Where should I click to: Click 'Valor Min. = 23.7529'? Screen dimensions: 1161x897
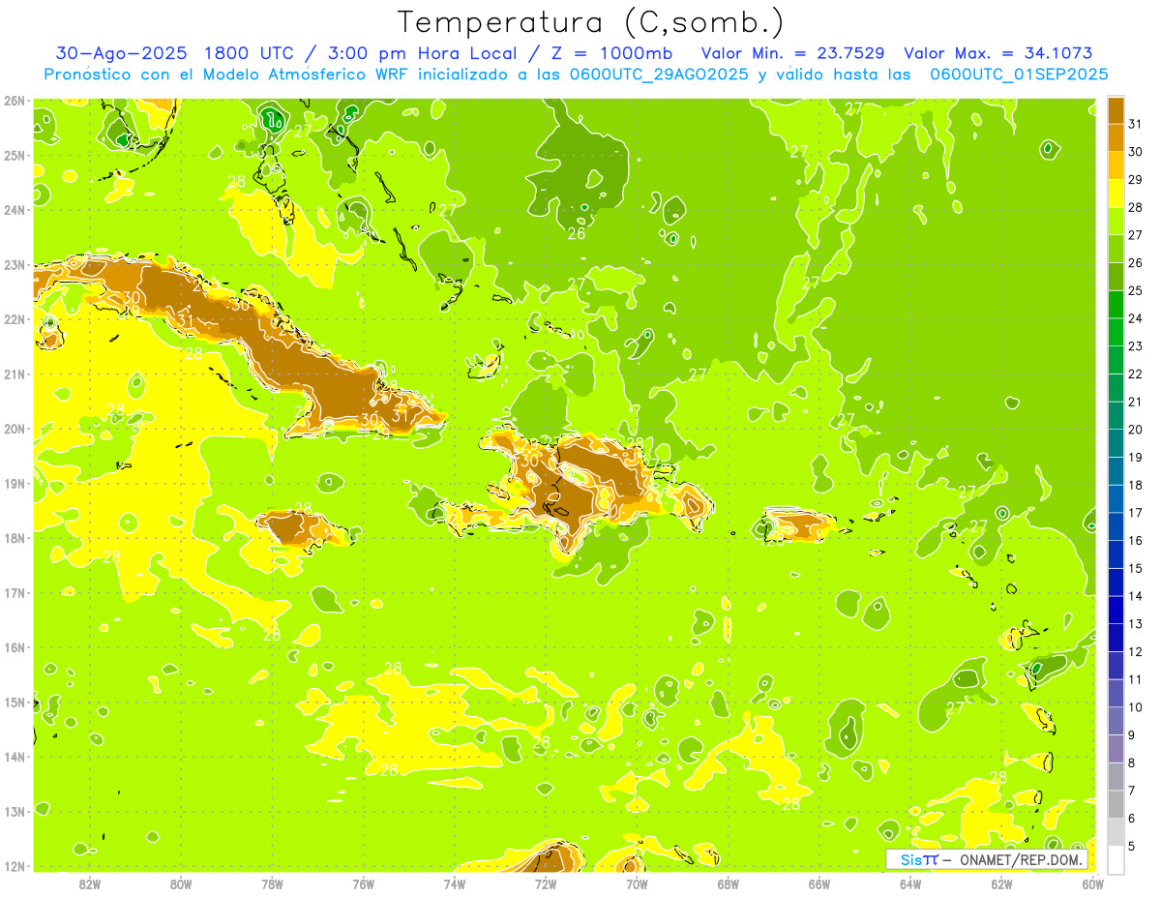pos(794,53)
